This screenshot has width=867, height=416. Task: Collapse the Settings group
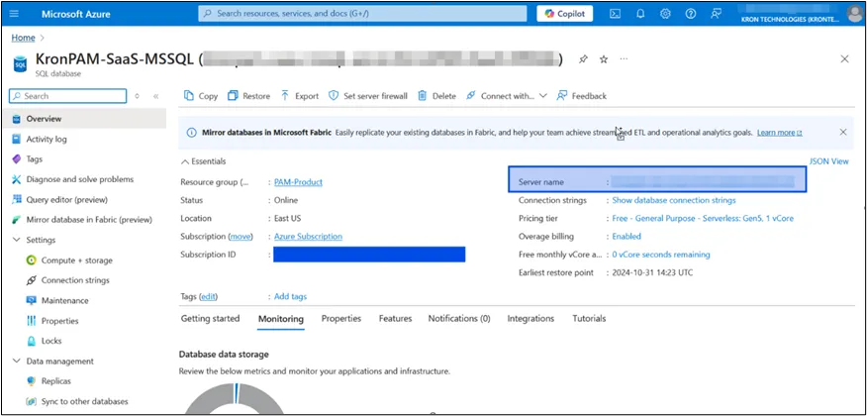pos(17,240)
